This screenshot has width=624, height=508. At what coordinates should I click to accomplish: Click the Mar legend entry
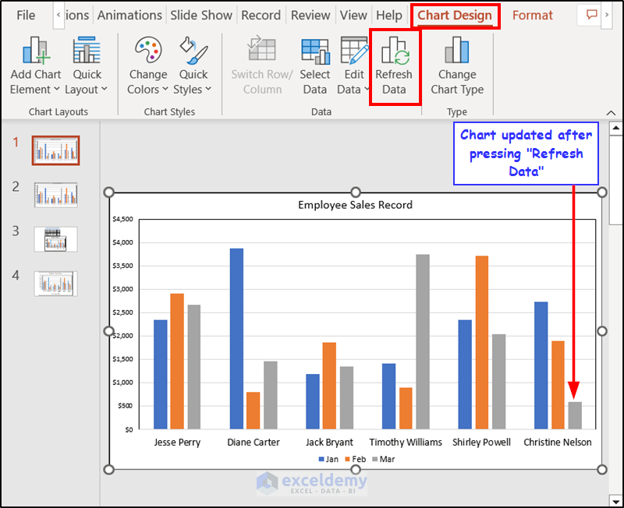[384, 459]
